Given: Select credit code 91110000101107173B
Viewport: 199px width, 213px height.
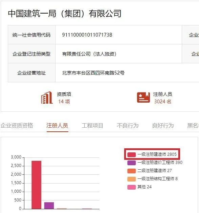Looking at the screenshot, I should 87,35.
